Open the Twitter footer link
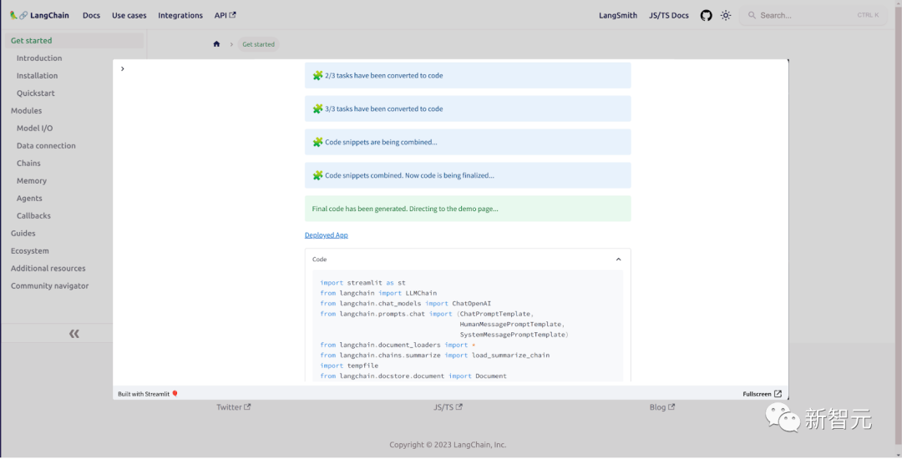Image resolution: width=902 pixels, height=459 pixels. coord(234,407)
